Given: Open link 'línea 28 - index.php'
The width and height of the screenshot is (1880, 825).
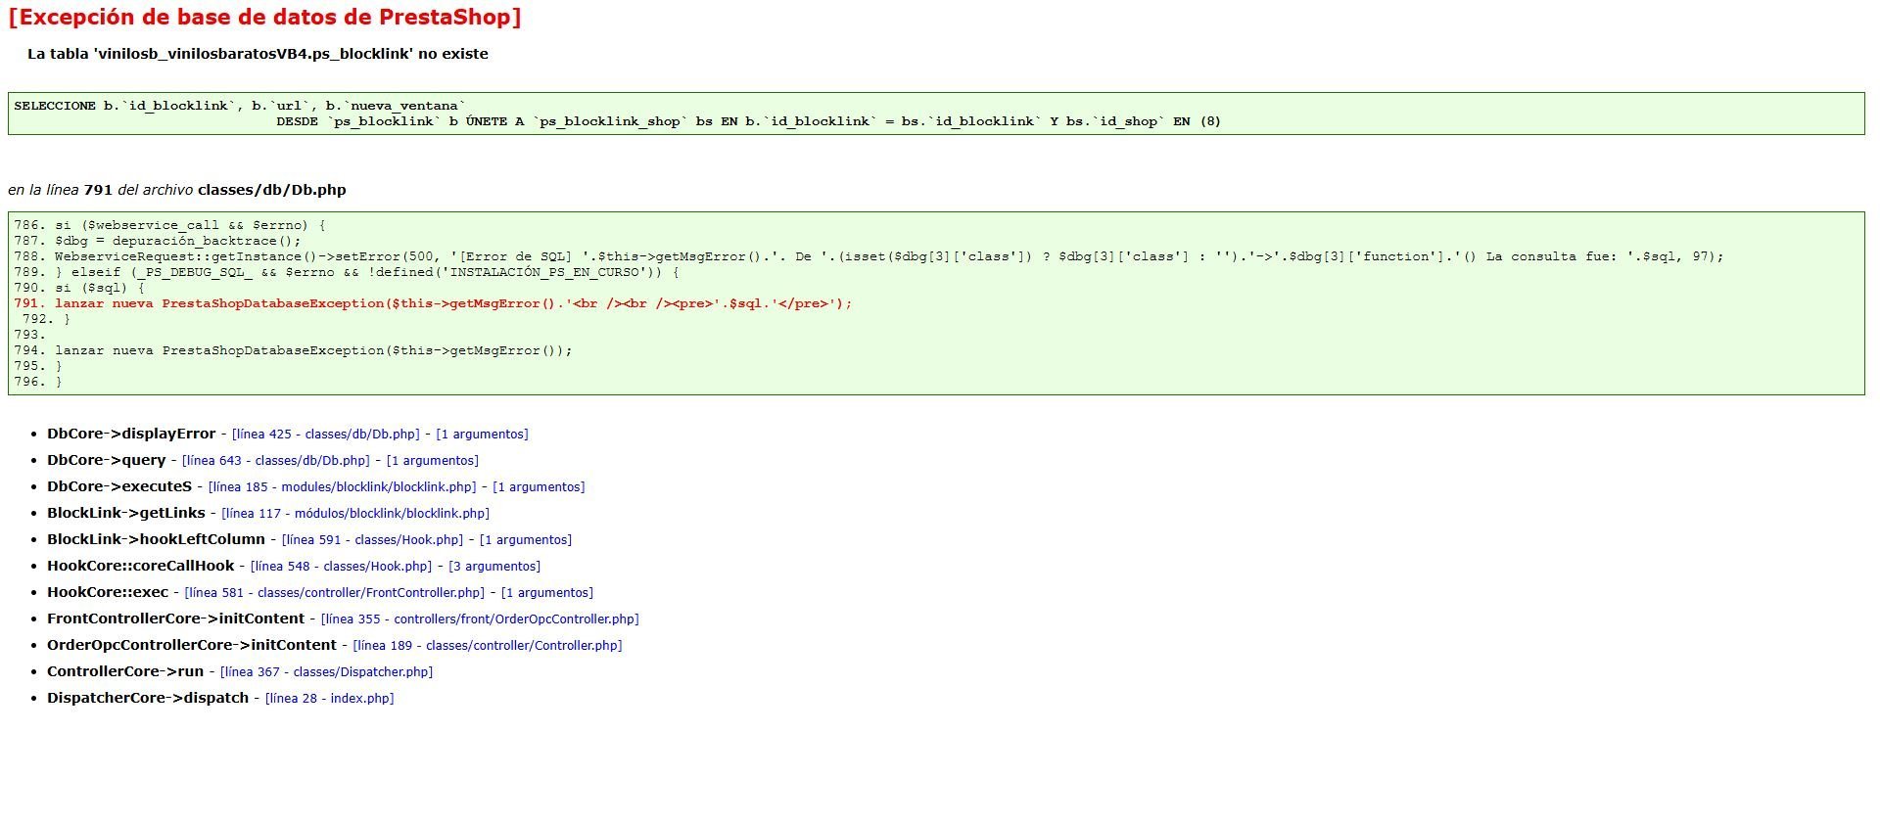Looking at the screenshot, I should (x=330, y=699).
